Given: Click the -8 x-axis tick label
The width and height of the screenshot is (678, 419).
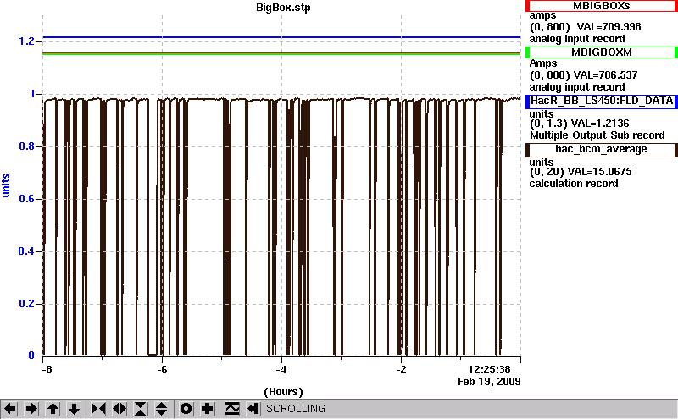Looking at the screenshot, I should coord(47,370).
